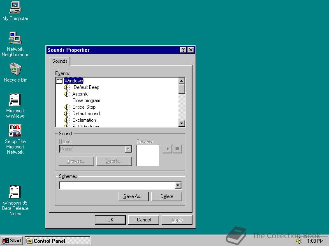
Task: Open the Start menu
Action: coord(12,241)
